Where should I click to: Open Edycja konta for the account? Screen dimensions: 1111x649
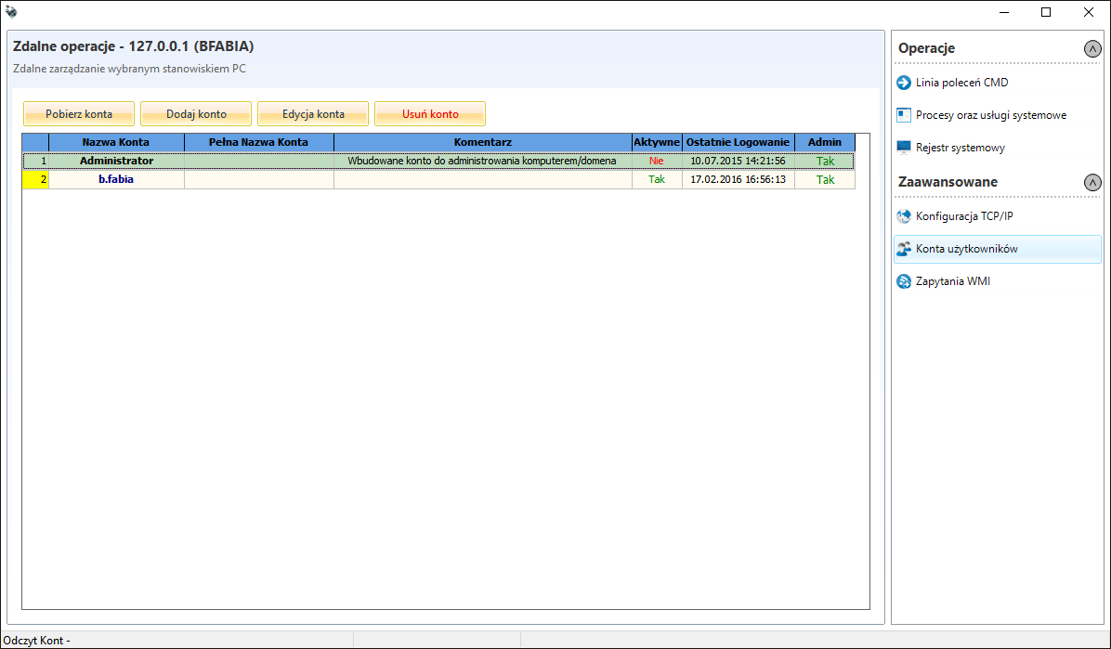[x=313, y=114]
